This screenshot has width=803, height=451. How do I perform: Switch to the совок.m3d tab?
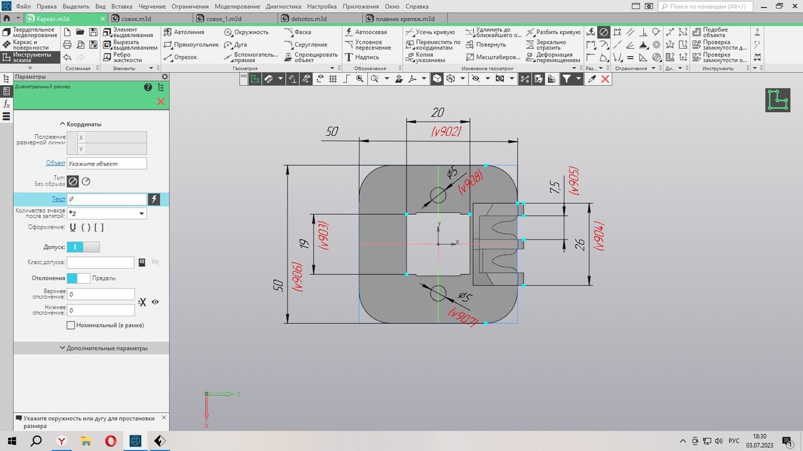pos(136,19)
